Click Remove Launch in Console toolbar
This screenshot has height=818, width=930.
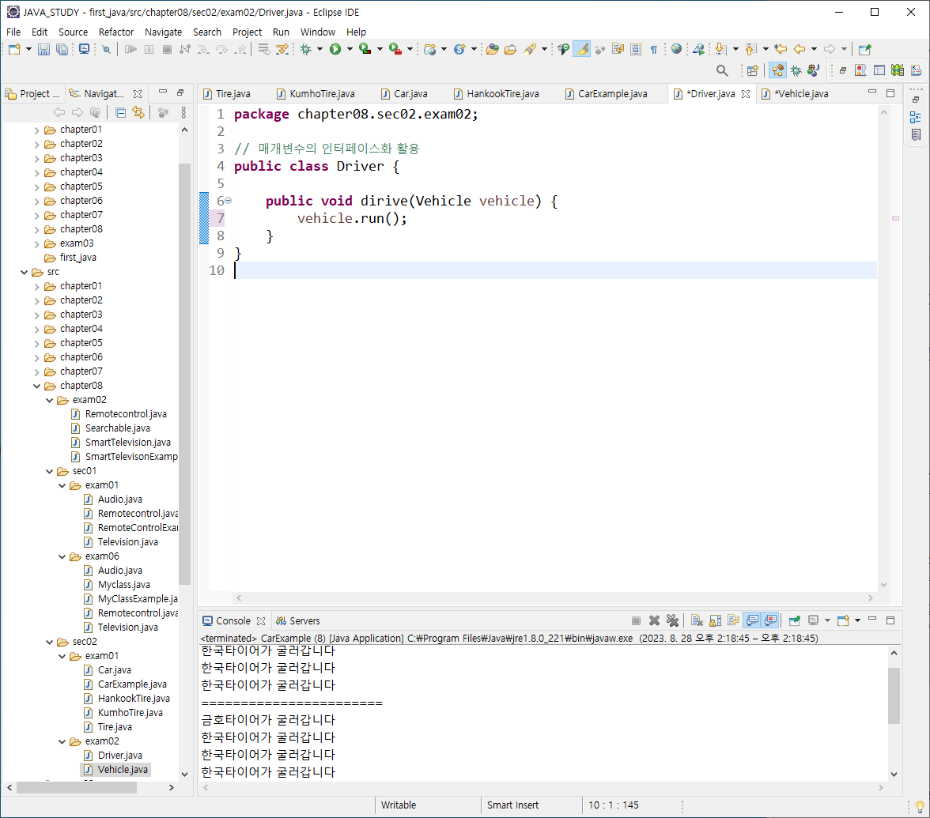[x=654, y=620]
